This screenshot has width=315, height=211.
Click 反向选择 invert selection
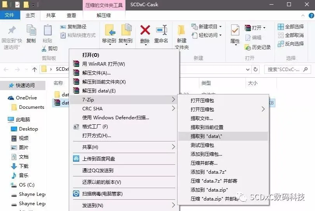point(291,44)
